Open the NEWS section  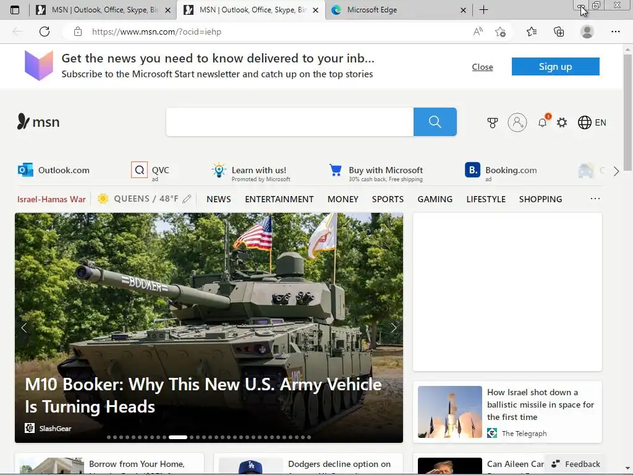coord(219,199)
